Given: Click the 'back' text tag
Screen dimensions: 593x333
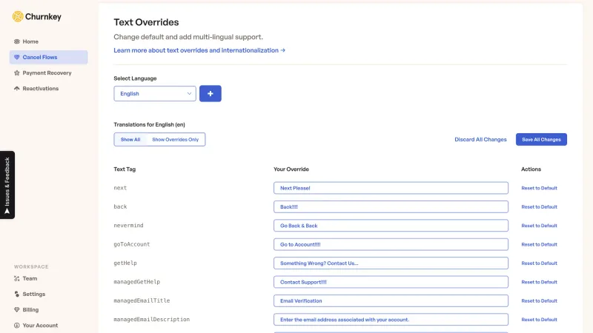Looking at the screenshot, I should pyautogui.click(x=120, y=206).
